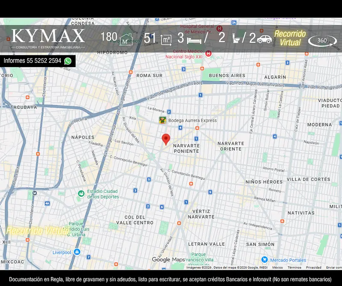Click the blue 4 icon below Bodega Aurrera
The image size is (342, 286).
click(180, 128)
